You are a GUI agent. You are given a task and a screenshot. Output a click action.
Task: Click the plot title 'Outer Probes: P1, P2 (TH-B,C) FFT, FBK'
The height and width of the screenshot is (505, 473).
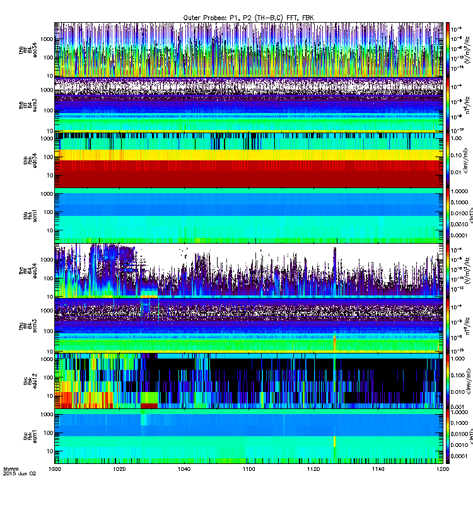(248, 18)
